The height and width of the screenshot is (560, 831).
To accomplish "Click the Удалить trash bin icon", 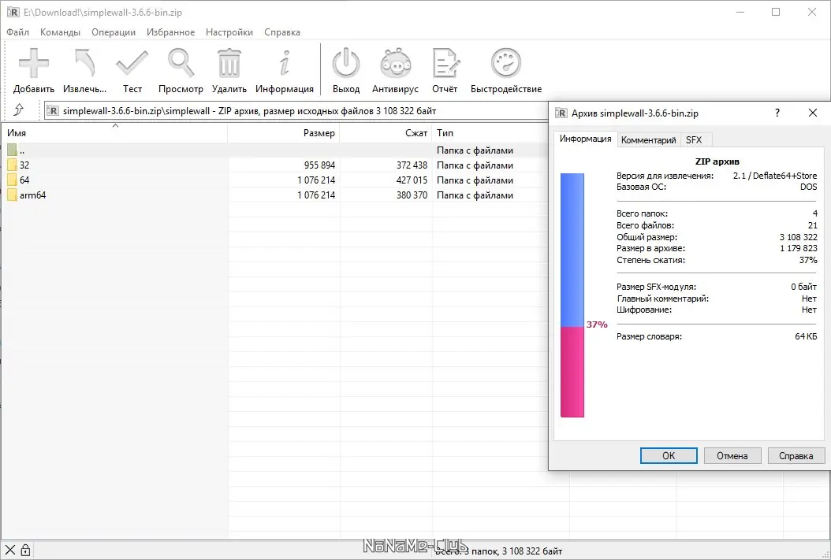I will click(229, 63).
